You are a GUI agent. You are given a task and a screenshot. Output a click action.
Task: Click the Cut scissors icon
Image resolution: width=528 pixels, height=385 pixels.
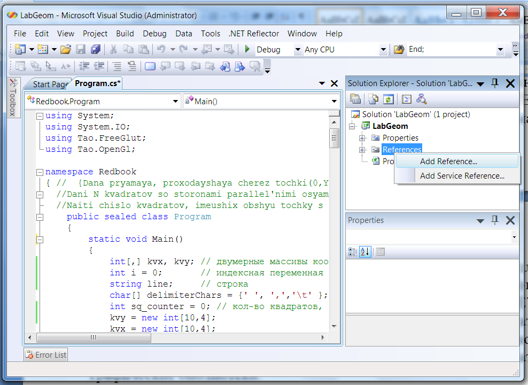(x=113, y=50)
